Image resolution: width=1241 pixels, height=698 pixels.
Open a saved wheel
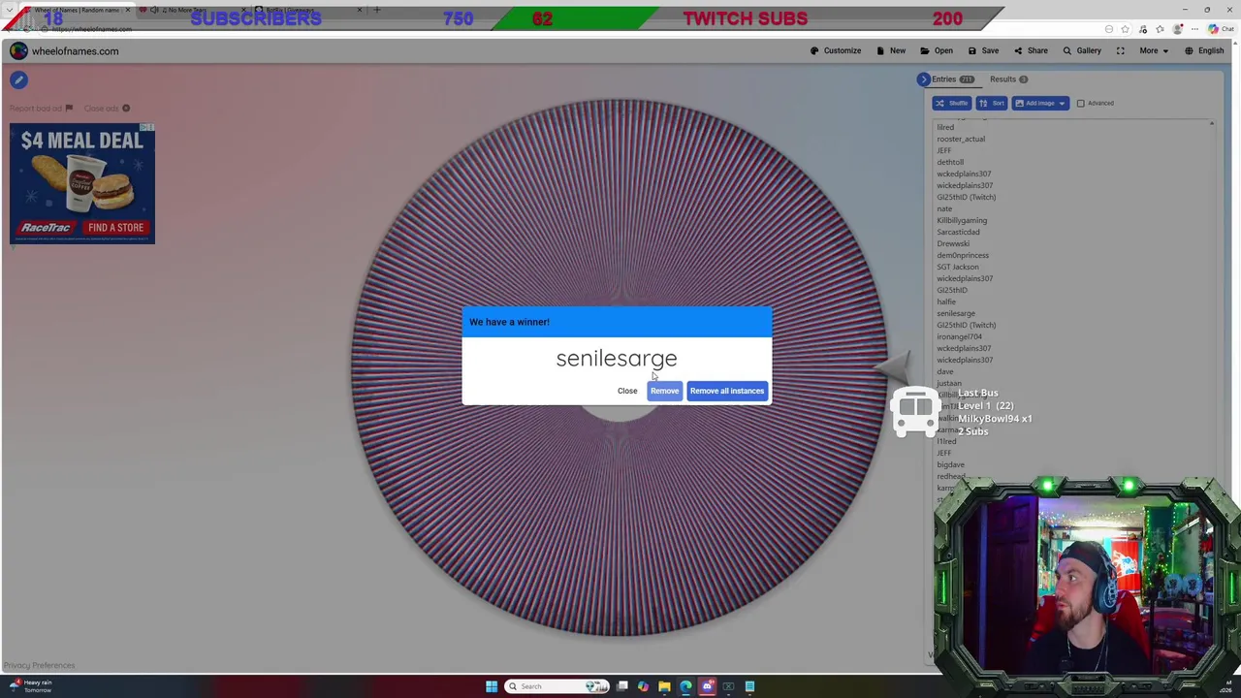937,51
